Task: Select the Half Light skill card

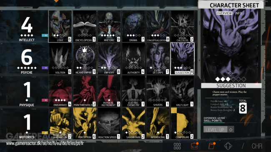Action: point(182,91)
